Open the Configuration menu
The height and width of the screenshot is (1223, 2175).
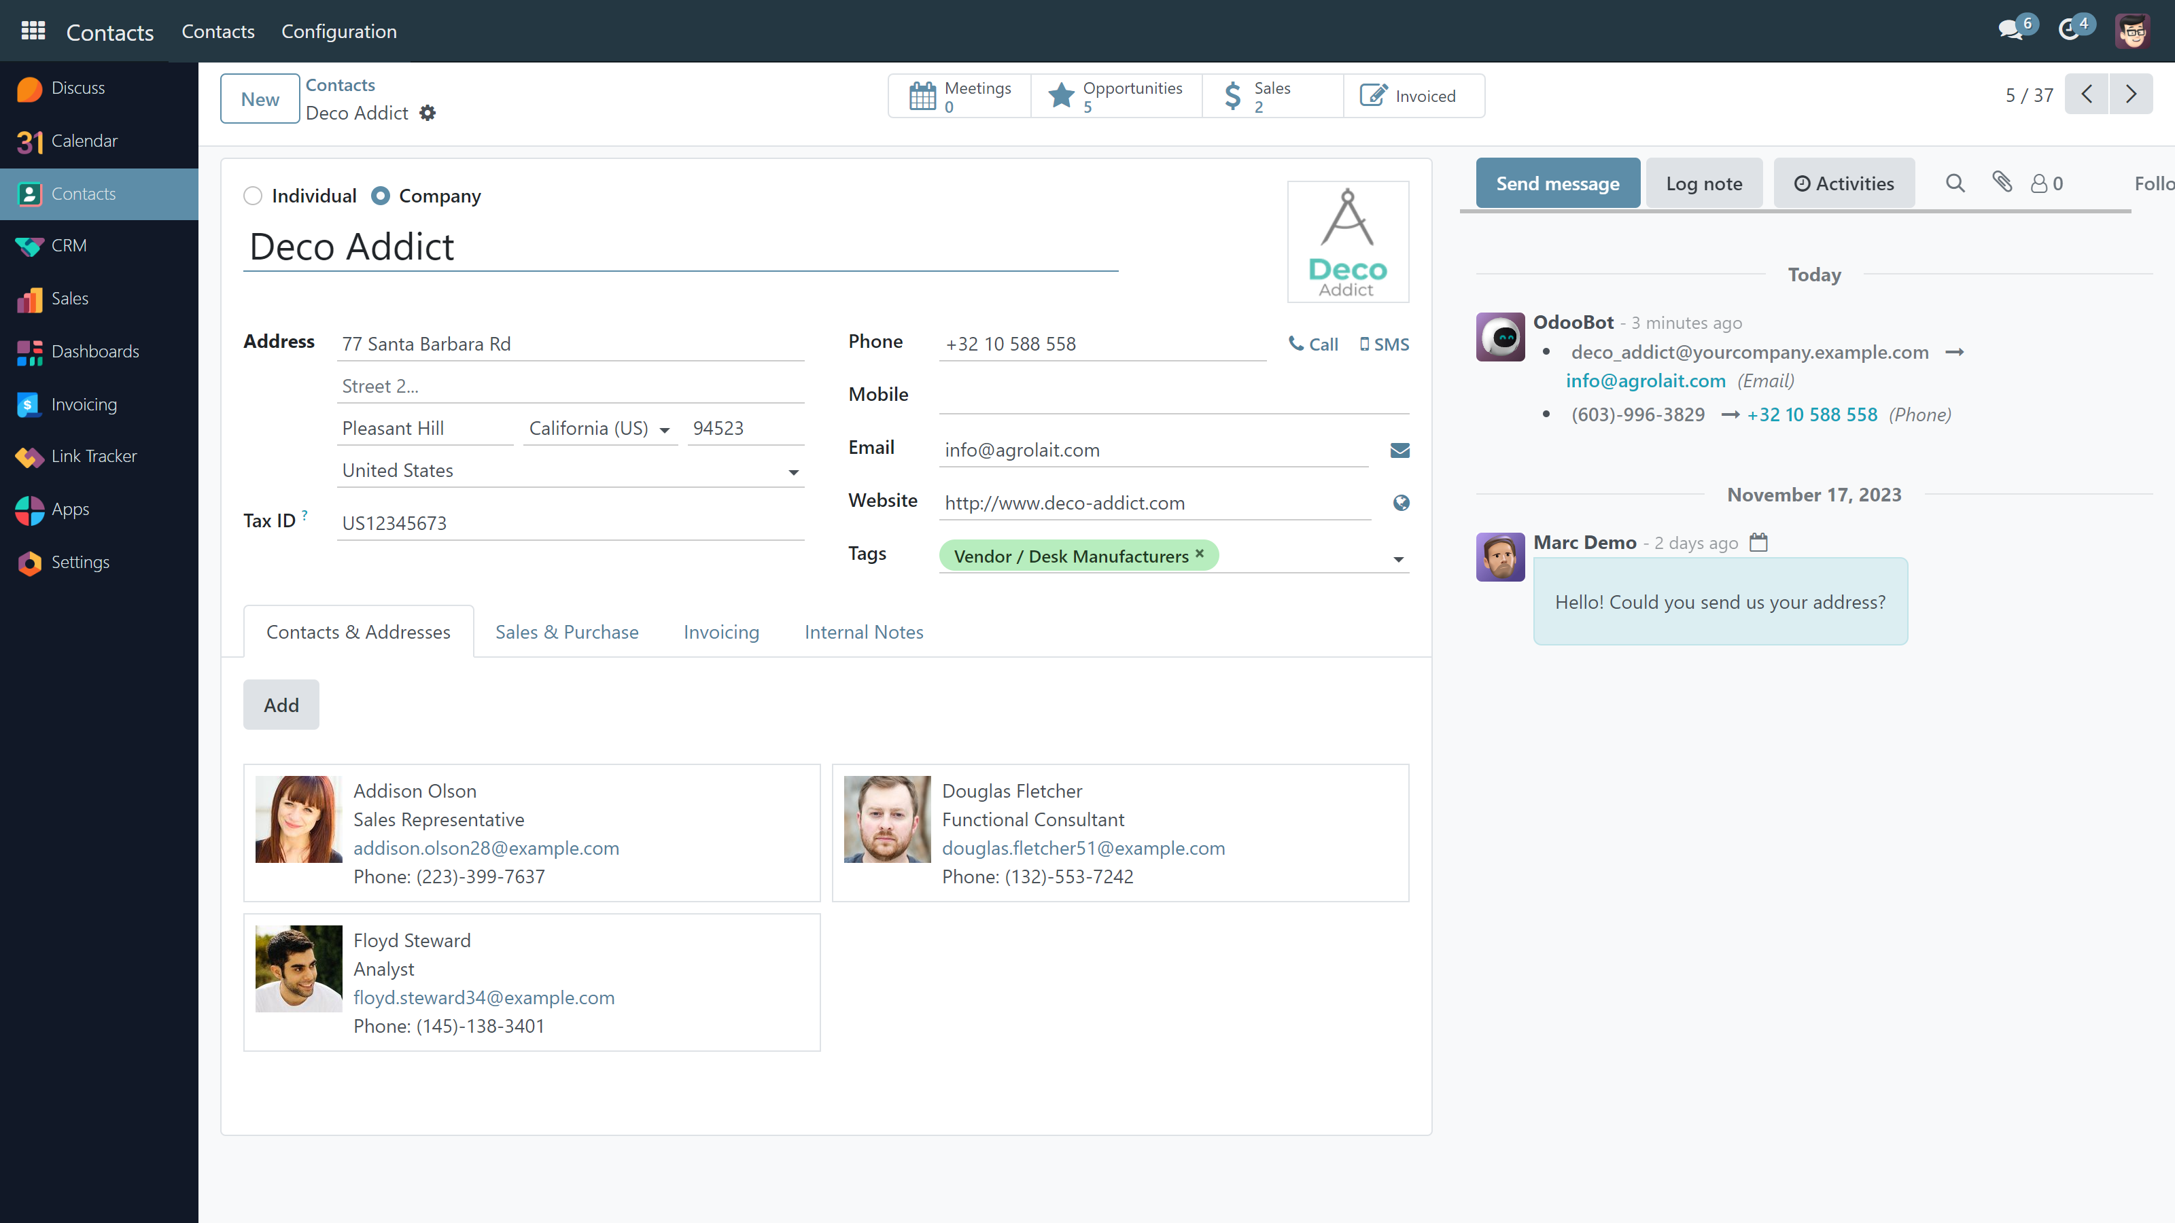(x=338, y=31)
